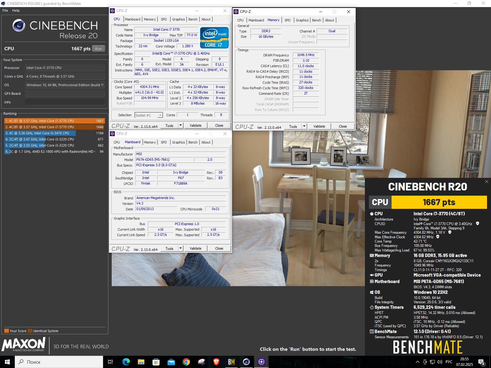The height and width of the screenshot is (368, 491).
Task: Run the Cinebench CPU test
Action: click(x=98, y=49)
